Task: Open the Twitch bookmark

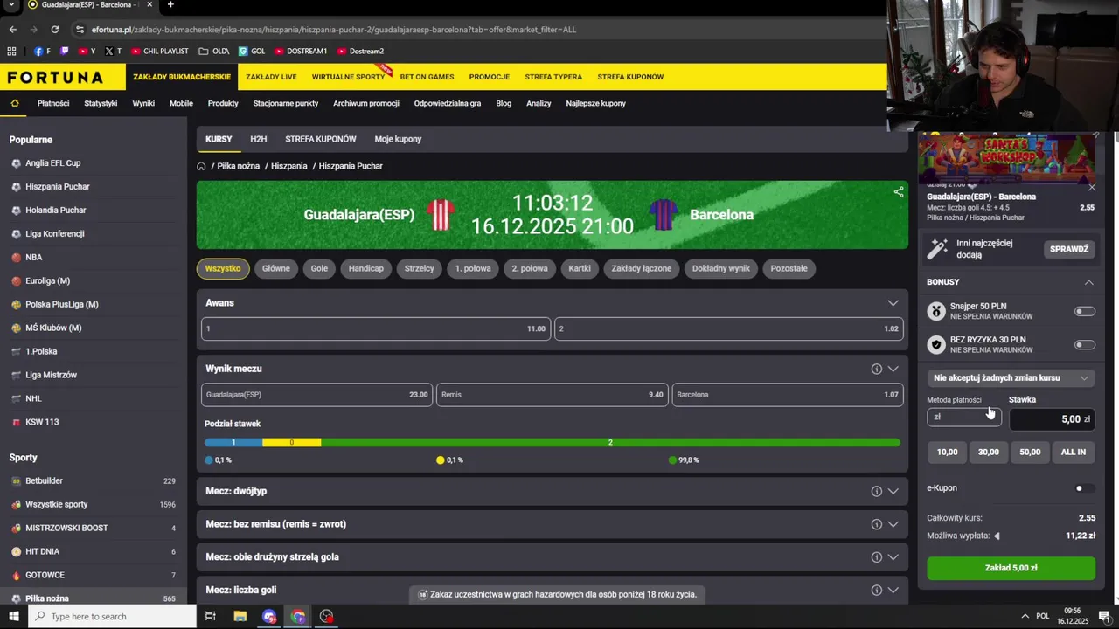Action: pos(64,51)
